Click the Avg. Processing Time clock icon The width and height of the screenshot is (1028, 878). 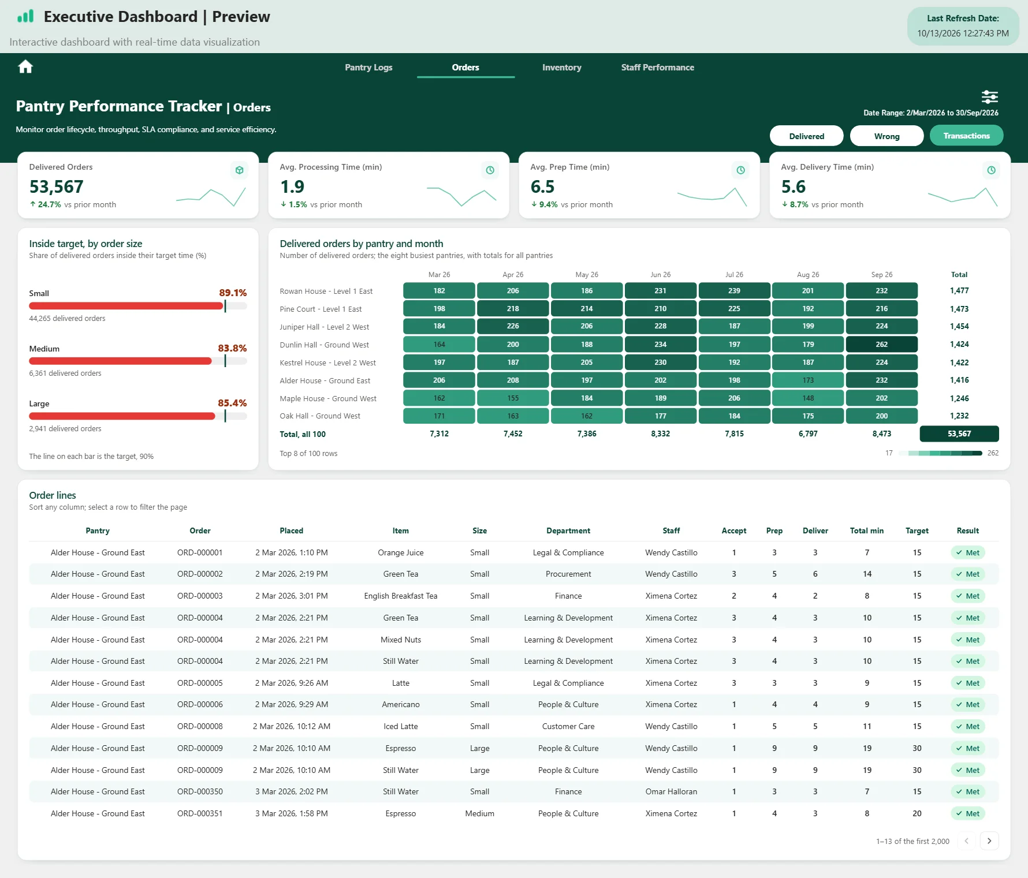point(490,170)
